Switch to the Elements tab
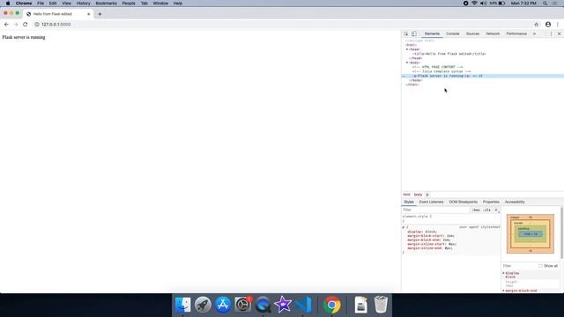564x317 pixels. (432, 33)
